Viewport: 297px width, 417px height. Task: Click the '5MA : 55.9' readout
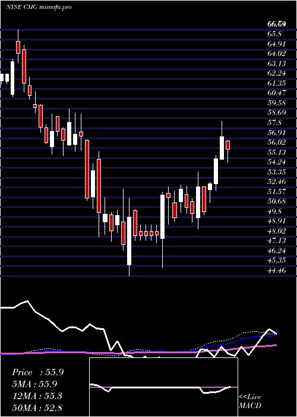pyautogui.click(x=34, y=384)
